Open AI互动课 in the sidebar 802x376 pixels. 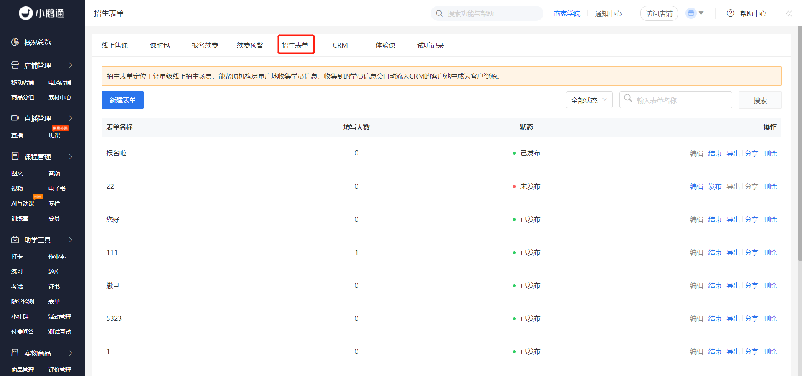tap(23, 203)
